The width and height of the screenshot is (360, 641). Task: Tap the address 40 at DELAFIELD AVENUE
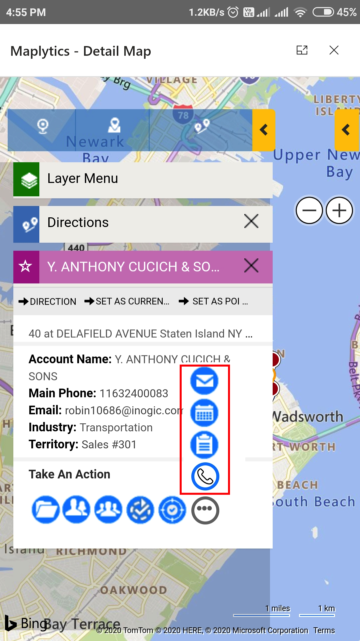tap(140, 334)
